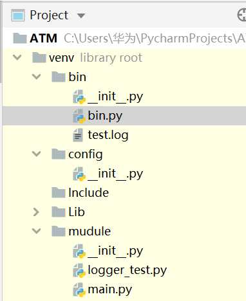Select the ATM project root folder icon
The width and height of the screenshot is (246, 301).
pyautogui.click(x=20, y=39)
